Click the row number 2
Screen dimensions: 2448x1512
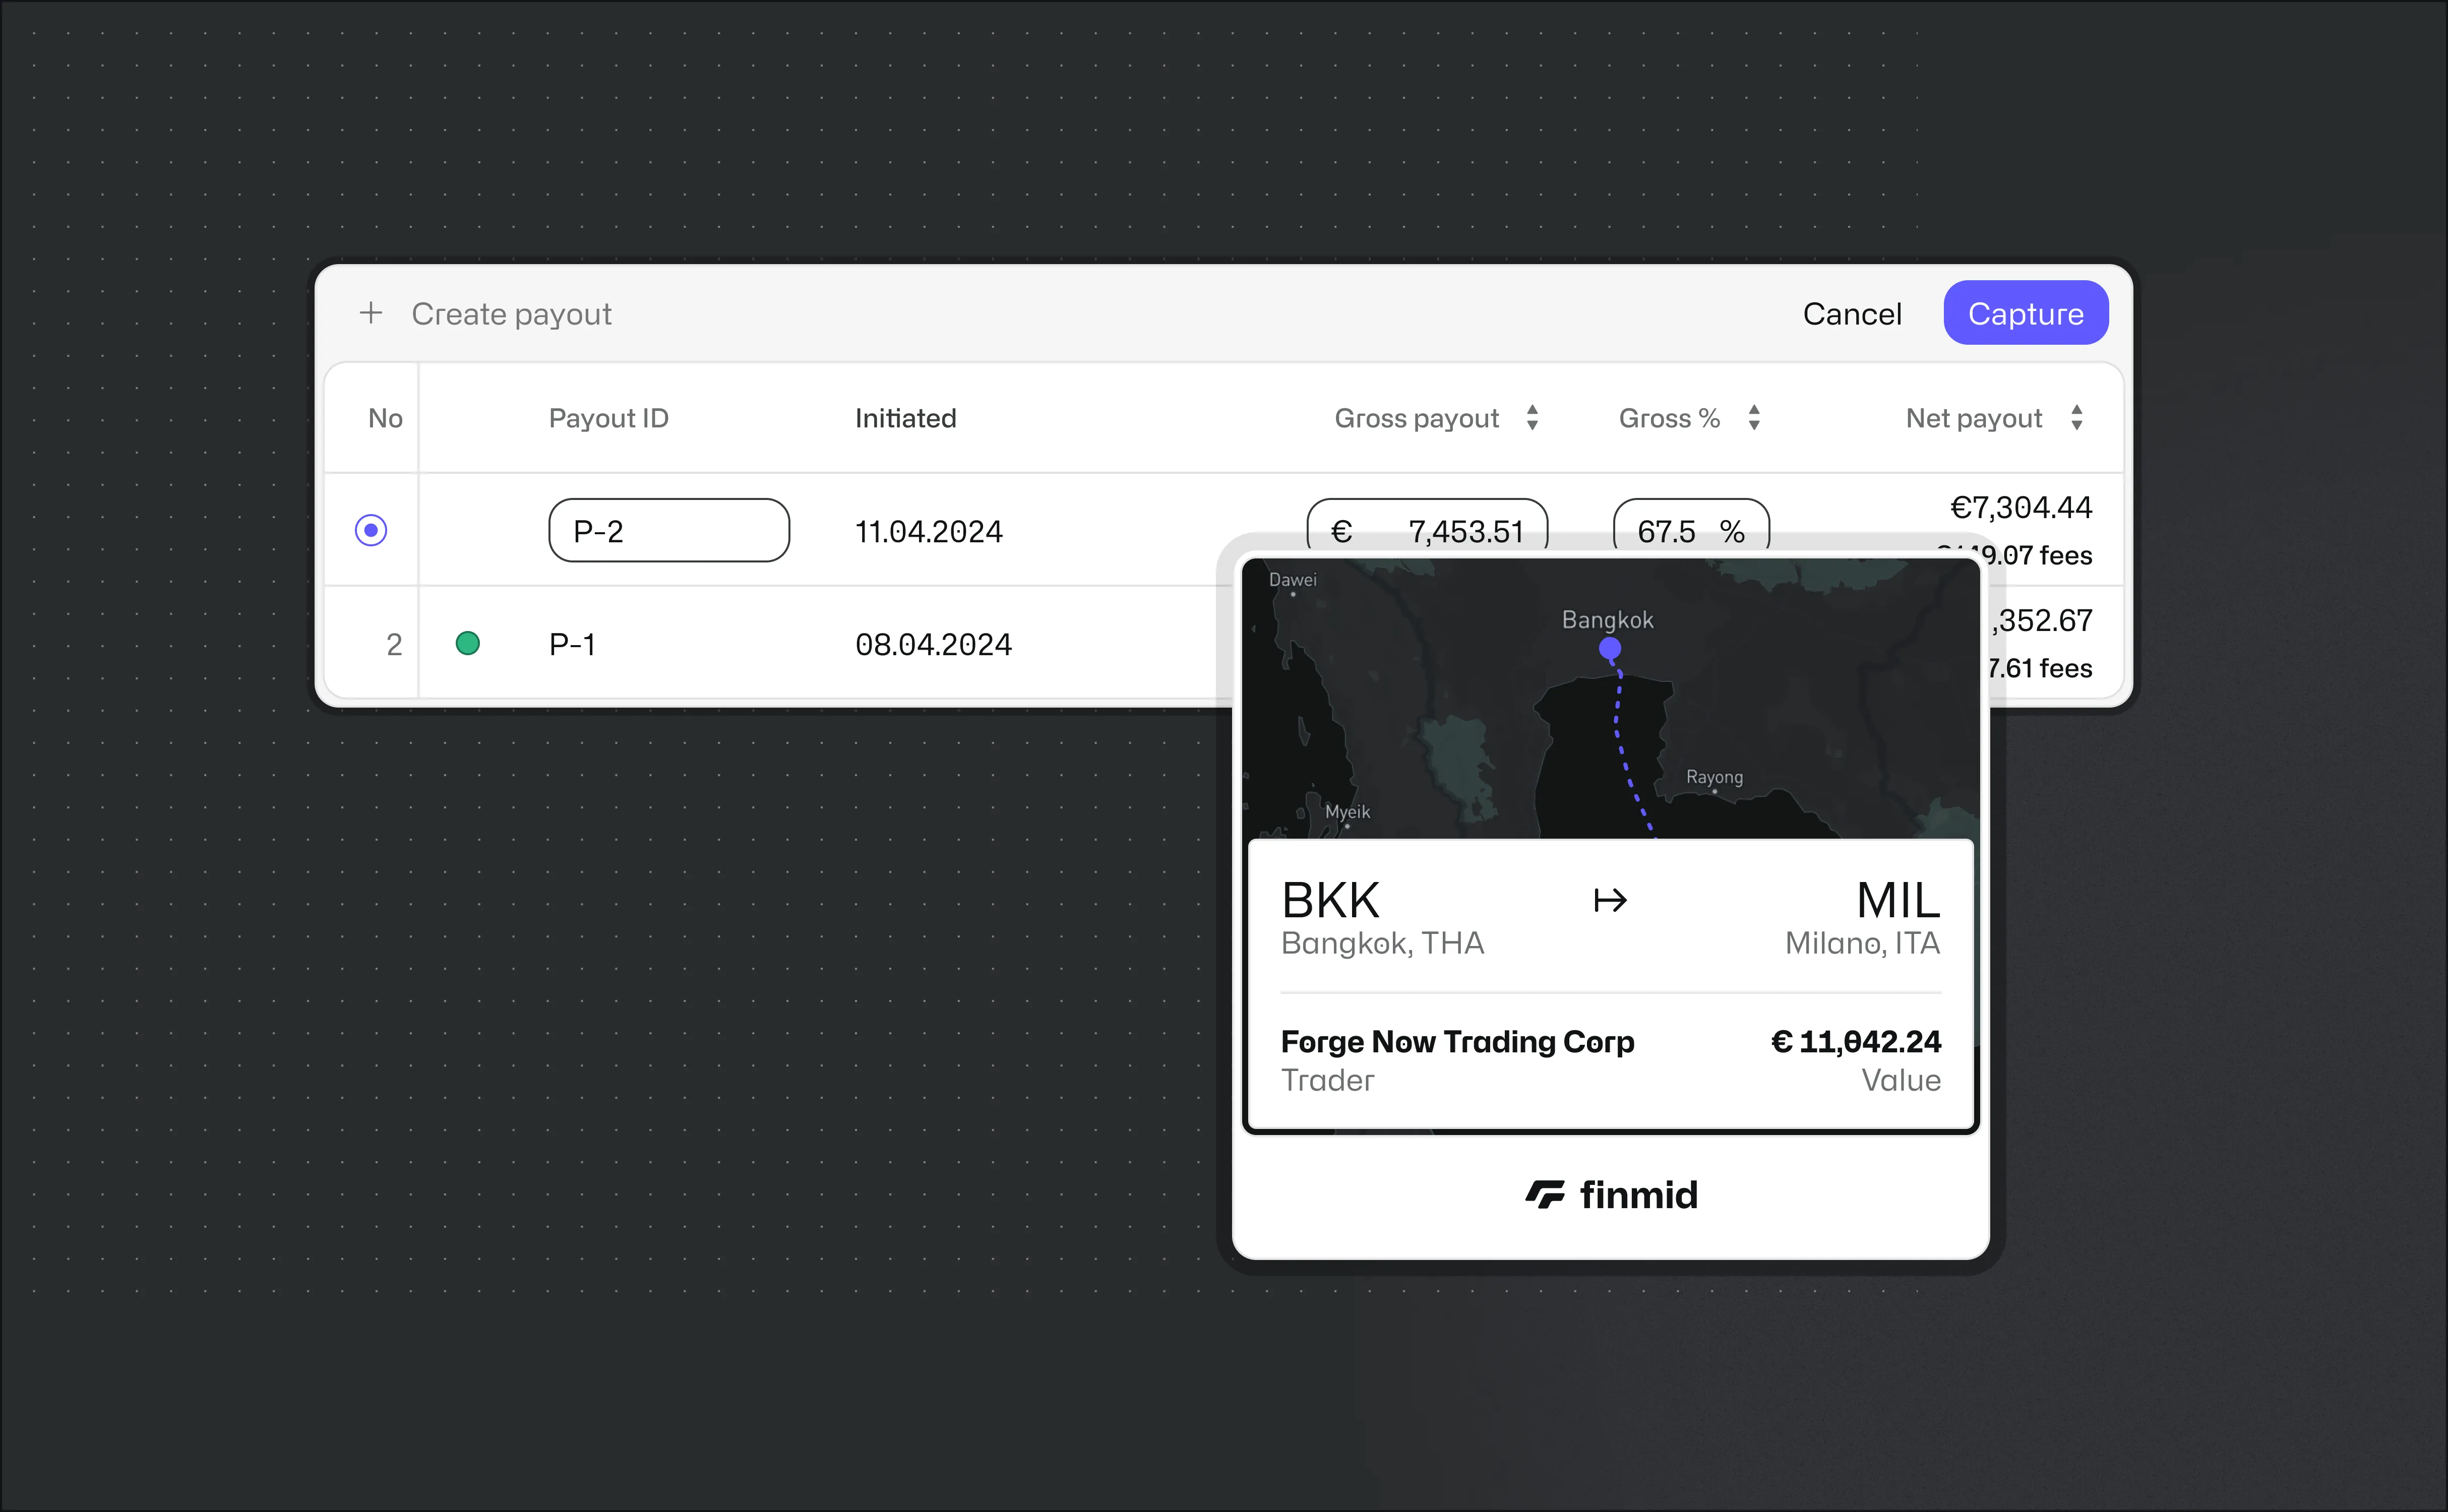(x=394, y=644)
